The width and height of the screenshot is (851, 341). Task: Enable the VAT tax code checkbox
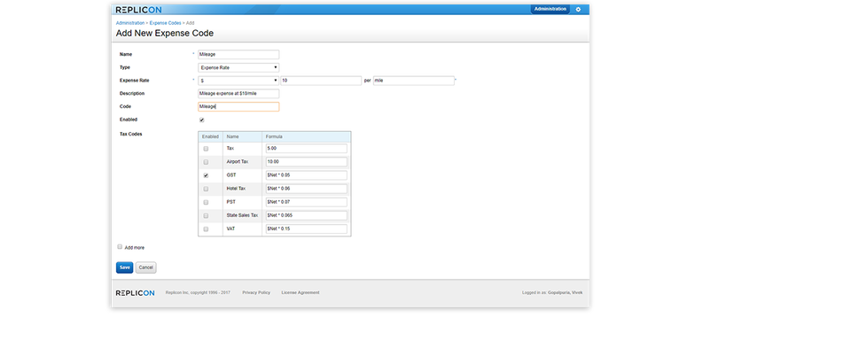[206, 229]
